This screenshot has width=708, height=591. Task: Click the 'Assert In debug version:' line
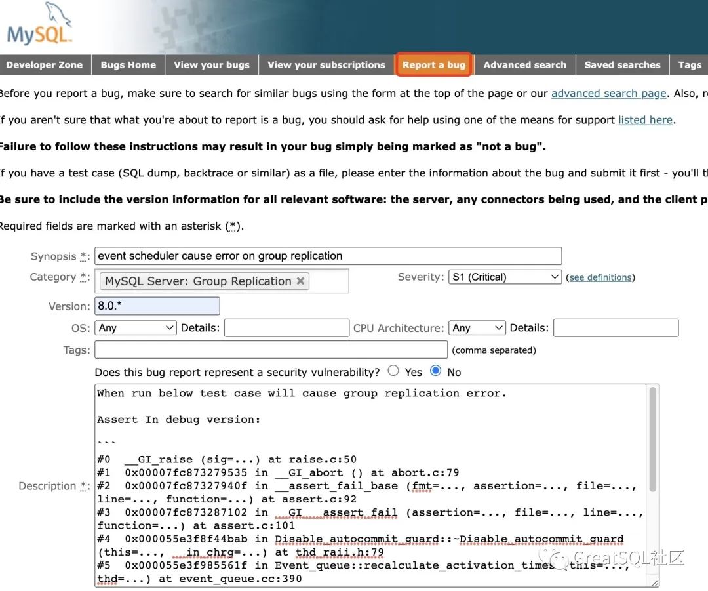click(x=179, y=419)
